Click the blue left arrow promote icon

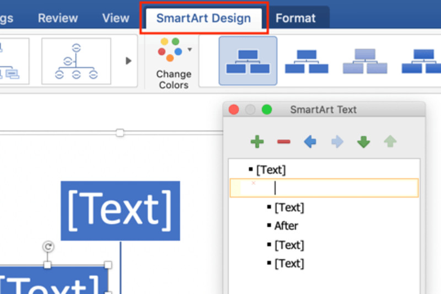pos(310,142)
